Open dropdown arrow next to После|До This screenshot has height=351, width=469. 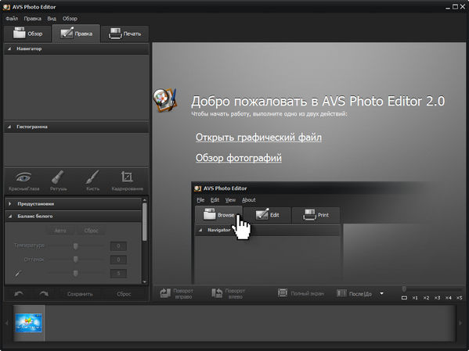click(x=381, y=293)
